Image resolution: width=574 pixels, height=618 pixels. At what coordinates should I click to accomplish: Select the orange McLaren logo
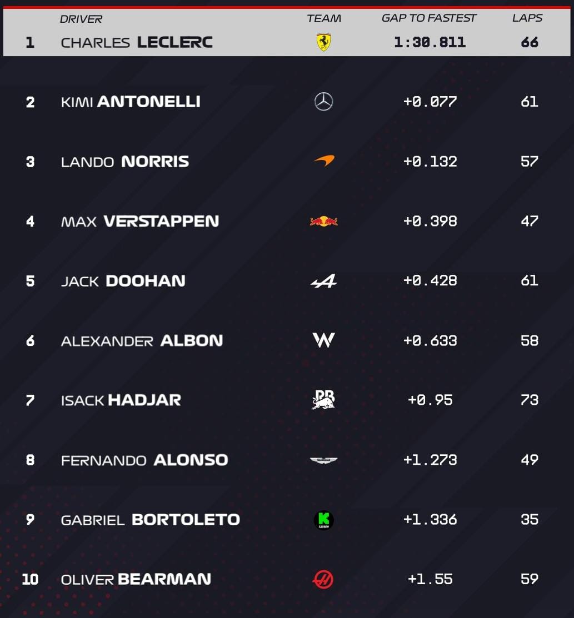point(325,160)
